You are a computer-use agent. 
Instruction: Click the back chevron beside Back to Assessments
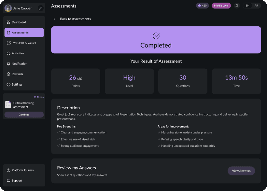[54, 19]
